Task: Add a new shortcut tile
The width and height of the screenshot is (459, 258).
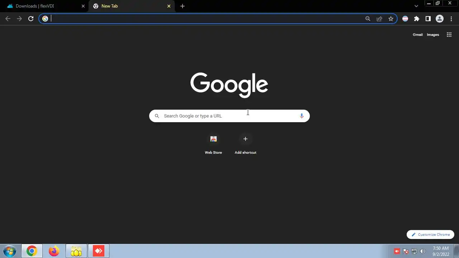Action: [x=245, y=144]
